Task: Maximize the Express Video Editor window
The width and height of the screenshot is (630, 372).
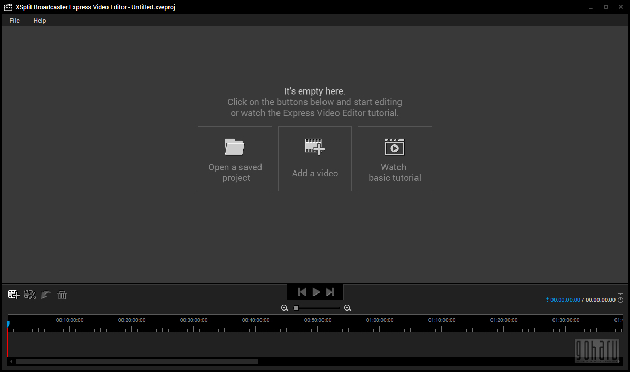Action: click(x=606, y=7)
